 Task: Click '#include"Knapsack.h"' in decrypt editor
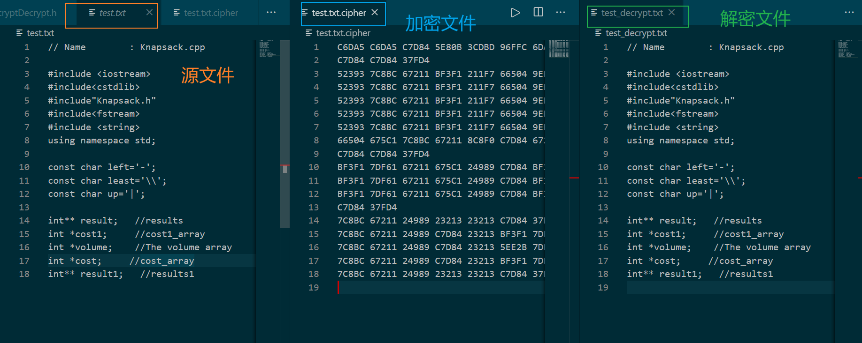(x=681, y=101)
